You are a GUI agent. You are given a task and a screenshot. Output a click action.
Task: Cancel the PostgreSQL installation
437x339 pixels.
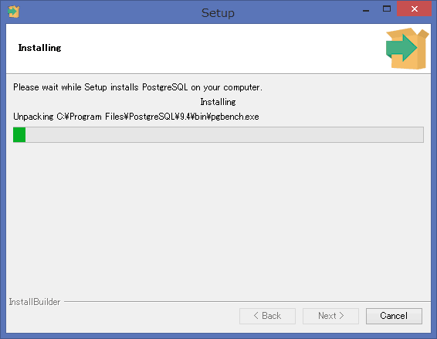(x=394, y=316)
